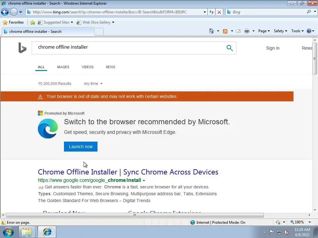Click the network tray icon
Viewport: 318px width, 238px height.
[x=279, y=232]
